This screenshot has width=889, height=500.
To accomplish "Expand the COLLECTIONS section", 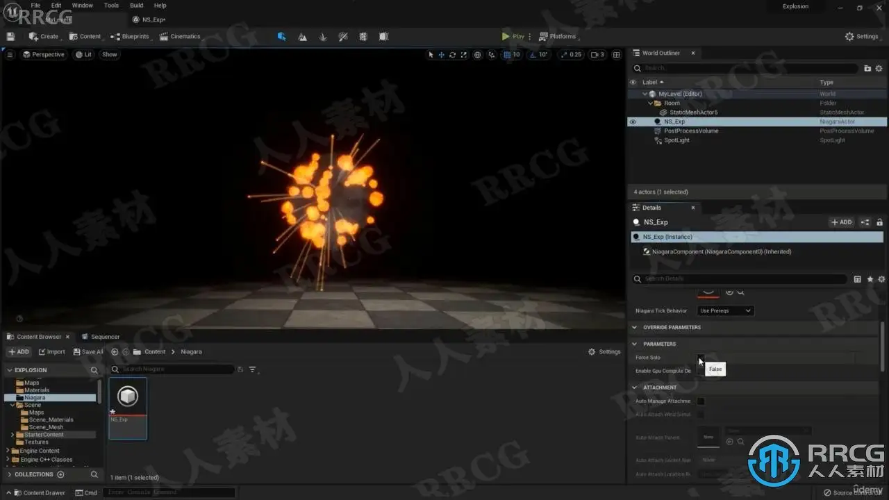I will [x=10, y=474].
